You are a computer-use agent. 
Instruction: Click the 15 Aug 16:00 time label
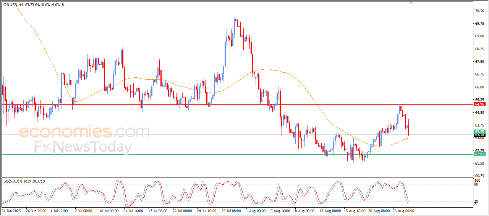click(x=354, y=210)
